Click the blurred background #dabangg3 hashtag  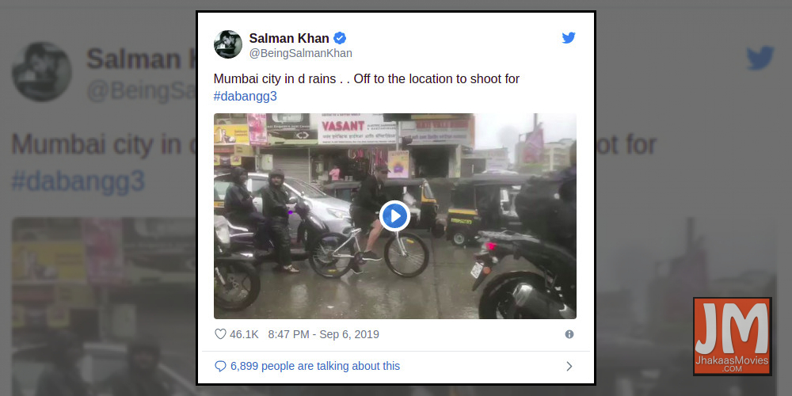(x=78, y=181)
